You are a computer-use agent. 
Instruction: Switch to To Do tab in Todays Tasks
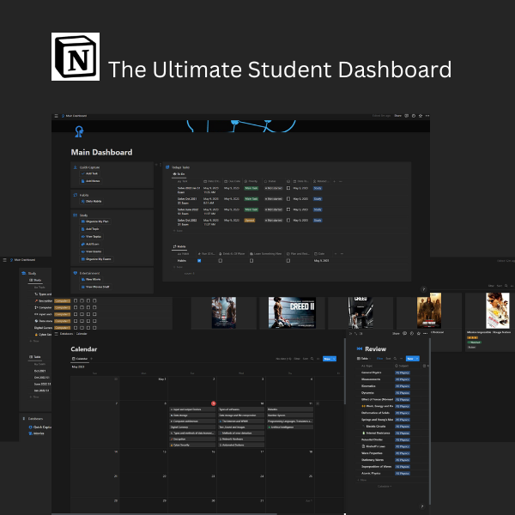tap(179, 173)
